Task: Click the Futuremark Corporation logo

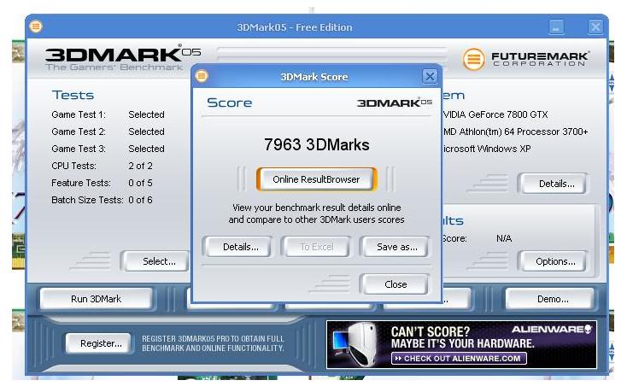Action: pos(526,59)
